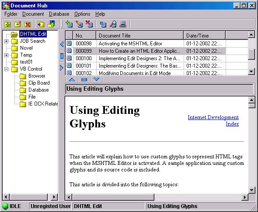The width and height of the screenshot is (258, 212).
Task: Select document 000100 in the list
Action: (x=157, y=58)
